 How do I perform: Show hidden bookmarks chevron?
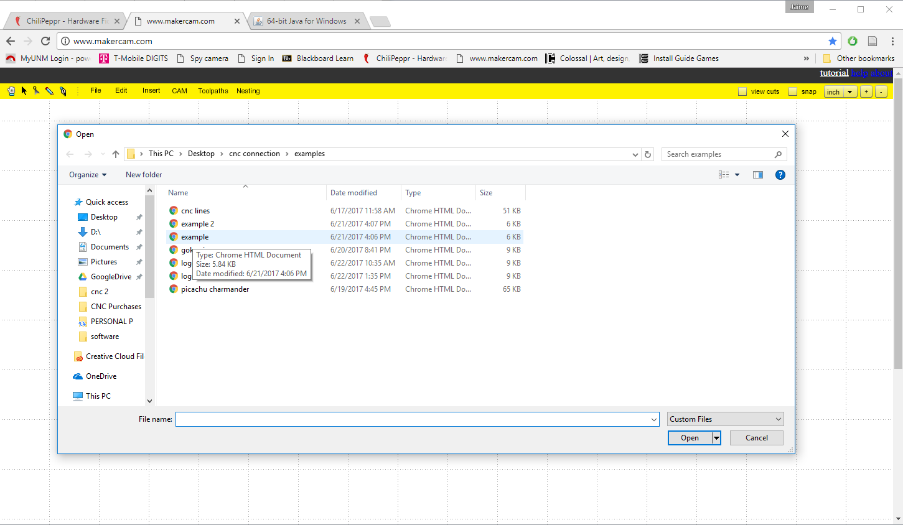pyautogui.click(x=807, y=58)
